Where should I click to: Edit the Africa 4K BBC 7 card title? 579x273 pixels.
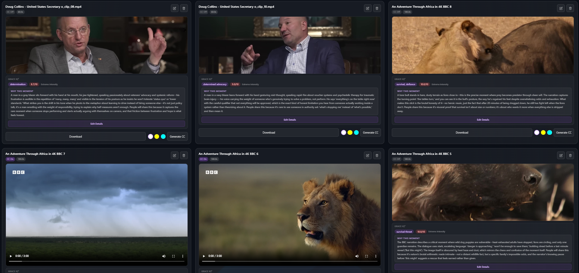pos(175,155)
